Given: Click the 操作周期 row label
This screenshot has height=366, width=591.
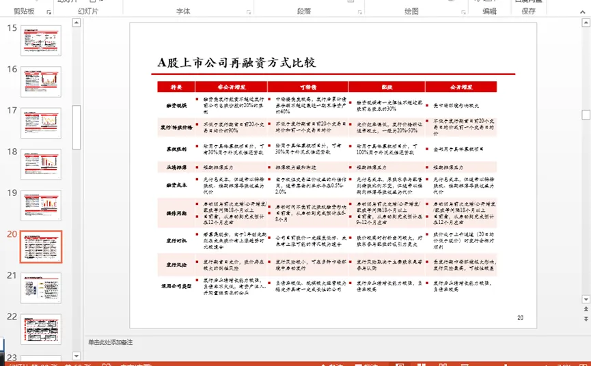Looking at the screenshot, I should coord(176,213).
